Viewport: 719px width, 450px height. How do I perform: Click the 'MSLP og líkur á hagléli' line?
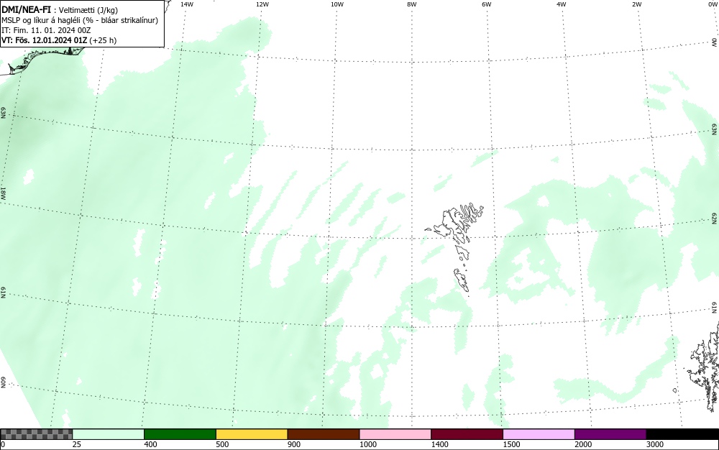(80, 20)
